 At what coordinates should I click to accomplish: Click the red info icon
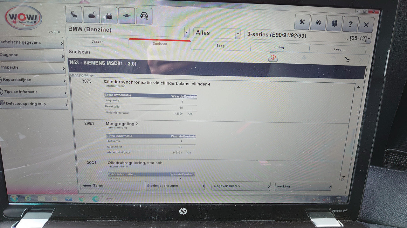tap(273, 57)
